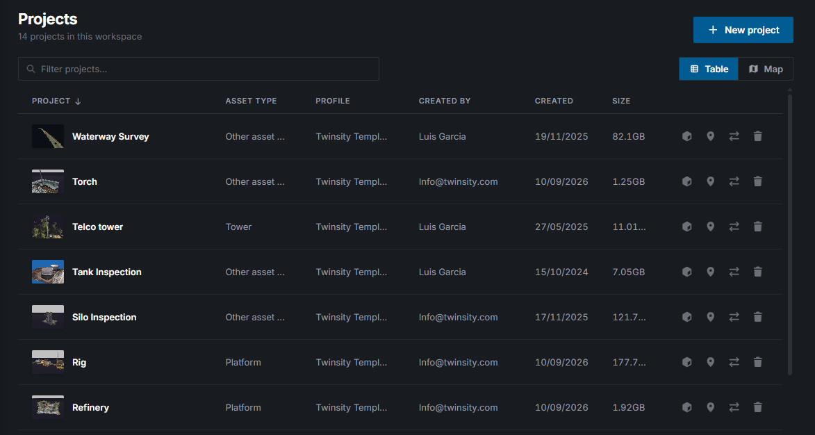Image resolution: width=815 pixels, height=435 pixels.
Task: Click transfer arrows icon for Silo Inspection
Action: click(x=734, y=317)
